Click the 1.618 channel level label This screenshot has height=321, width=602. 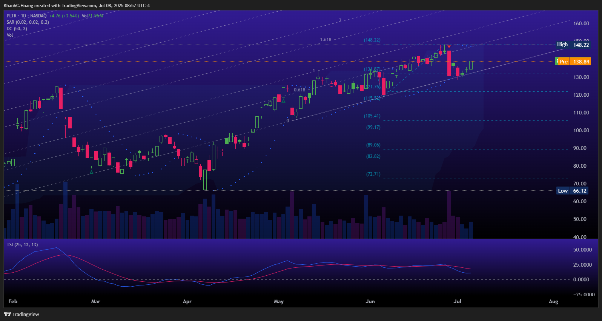tap(326, 40)
